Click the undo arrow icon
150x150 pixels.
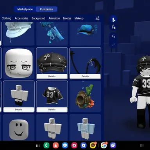[113, 37]
